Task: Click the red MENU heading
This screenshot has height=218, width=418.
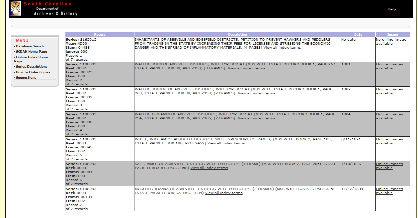Action: [x=22, y=40]
